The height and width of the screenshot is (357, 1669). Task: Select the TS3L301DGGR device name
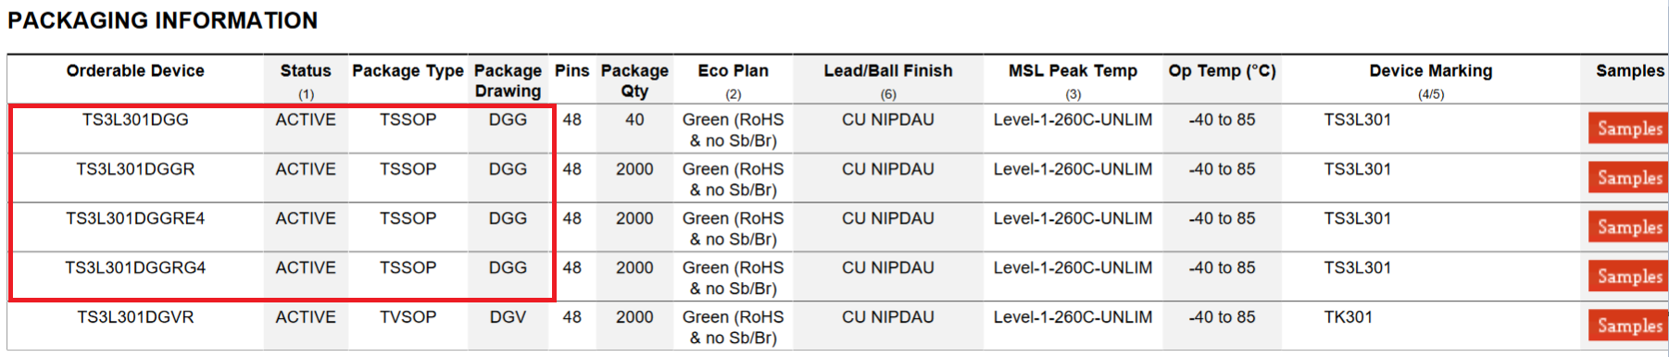(135, 169)
